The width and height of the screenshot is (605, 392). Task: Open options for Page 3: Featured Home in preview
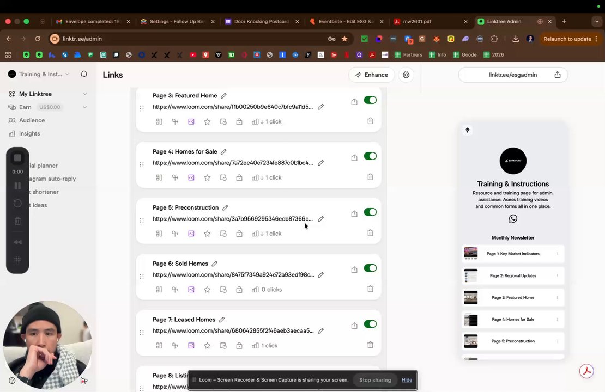coord(558,298)
